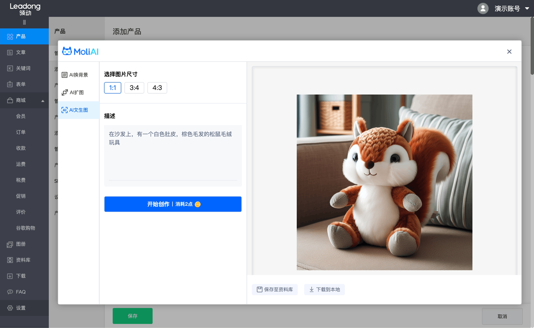Switch to AI扩图 tab

(73, 93)
